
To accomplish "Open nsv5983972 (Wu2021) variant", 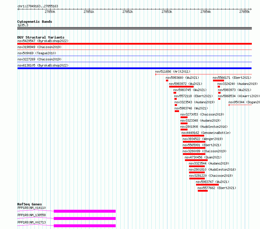I will (x=186, y=84).
